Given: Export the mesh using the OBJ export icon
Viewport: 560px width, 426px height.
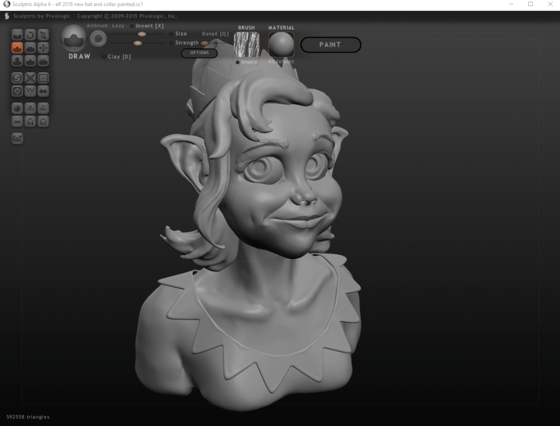Looking at the screenshot, I should pos(43,108).
